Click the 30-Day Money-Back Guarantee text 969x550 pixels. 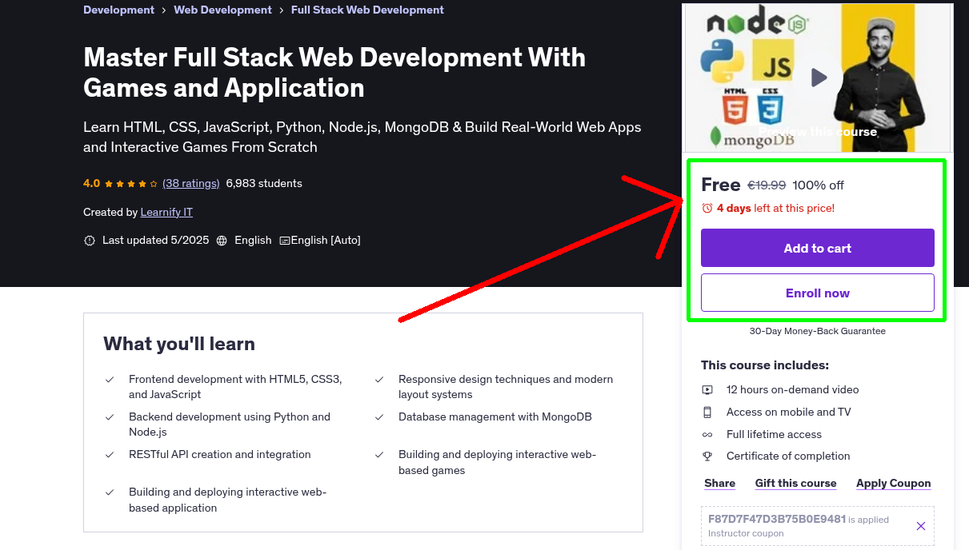pyautogui.click(x=818, y=331)
